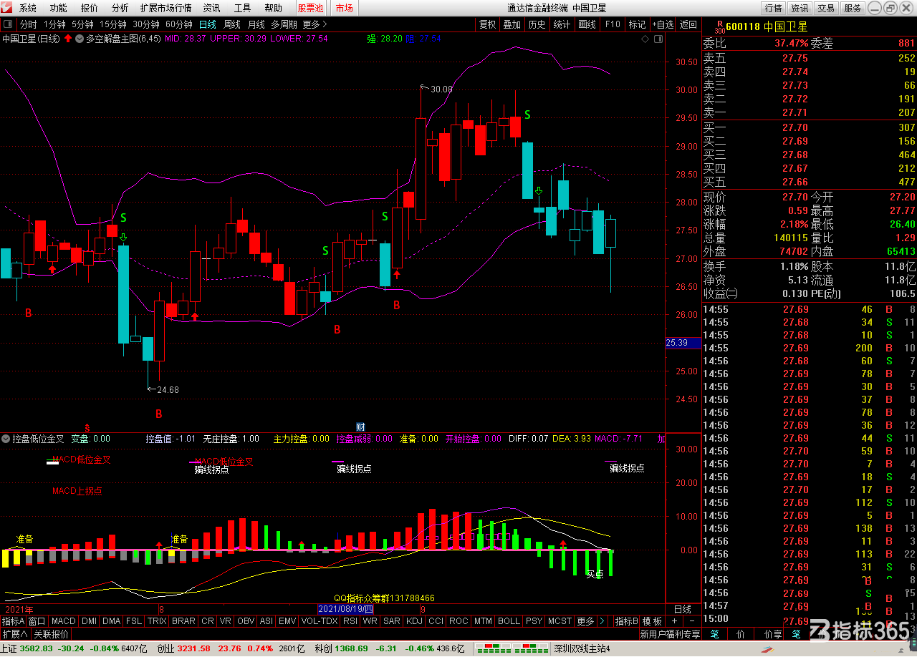
Task: Open the 复权 option
Action: pos(488,24)
